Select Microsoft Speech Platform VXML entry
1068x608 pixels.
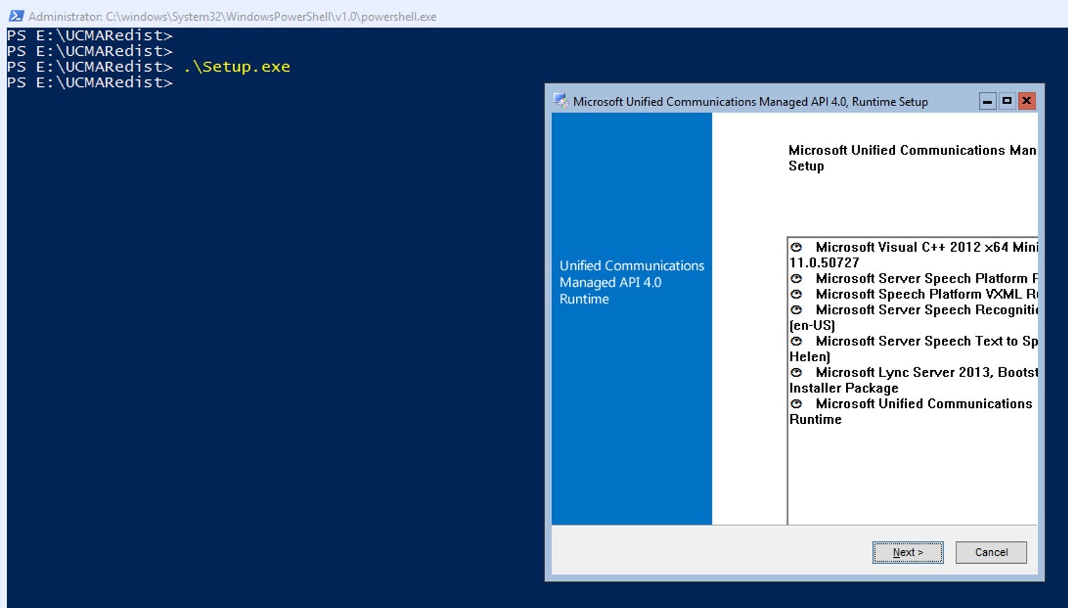pyautogui.click(x=926, y=294)
